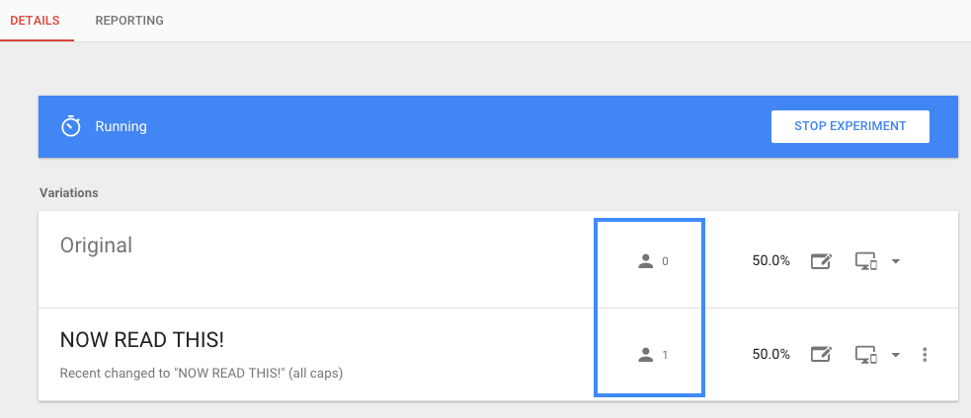Click the stopwatch icon beside Running

70,126
